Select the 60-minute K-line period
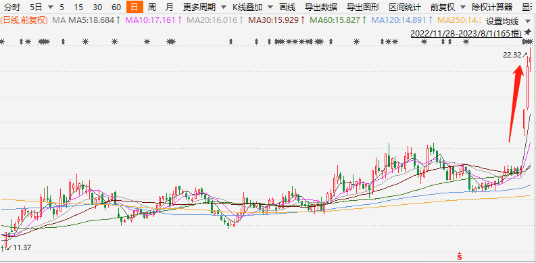Viewport: 536px width, 263px height. point(116,7)
